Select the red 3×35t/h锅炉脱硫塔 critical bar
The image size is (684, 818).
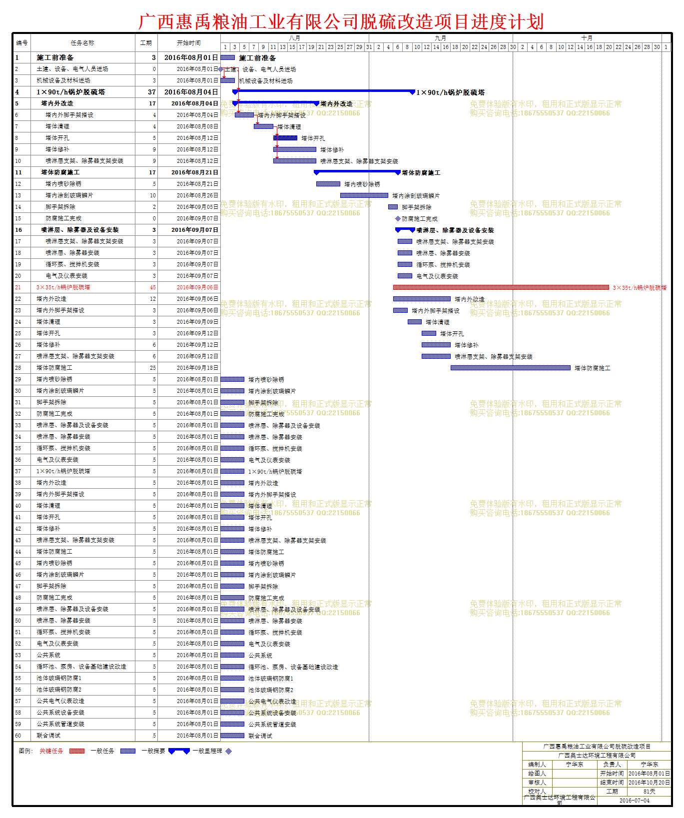tap(501, 287)
